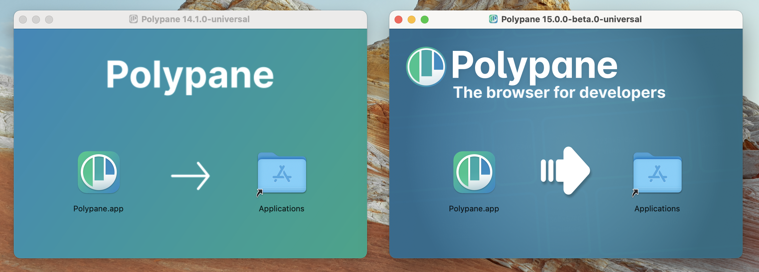
Task: Click the disk proxy icon beside the Polypane 15.0.0-beta.0-universal title
Action: coord(493,19)
